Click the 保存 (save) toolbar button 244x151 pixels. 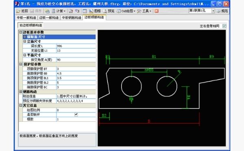(x=36, y=11)
